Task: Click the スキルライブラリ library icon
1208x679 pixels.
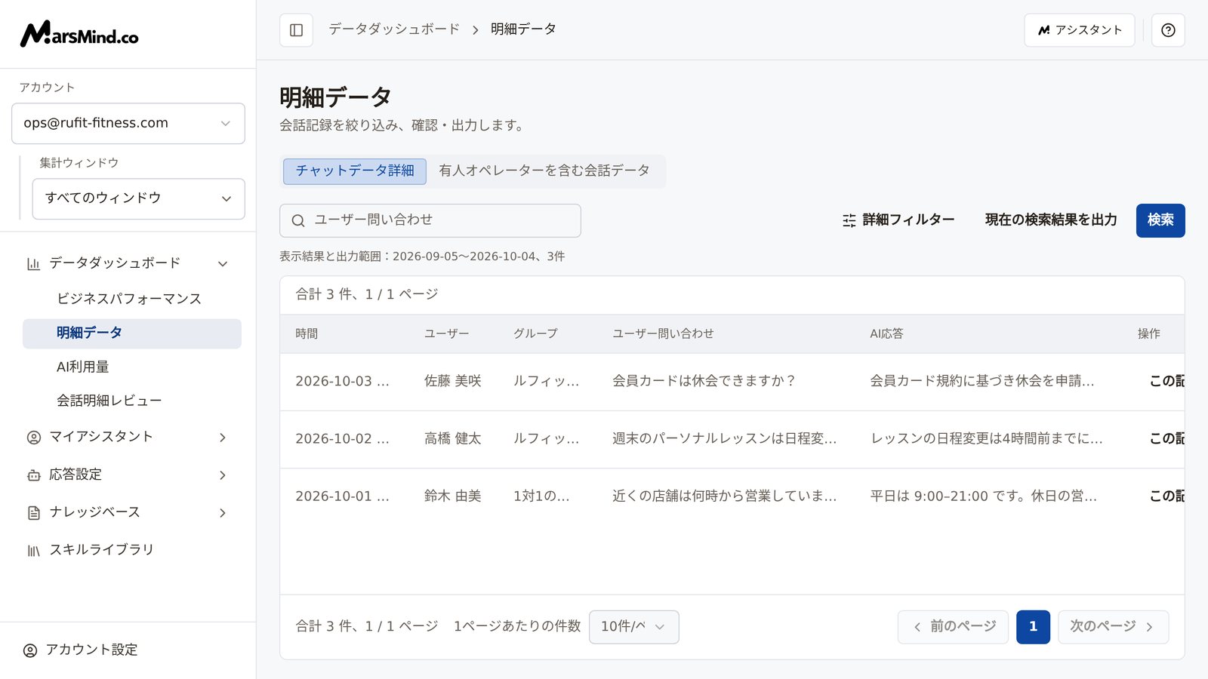Action: click(x=33, y=550)
